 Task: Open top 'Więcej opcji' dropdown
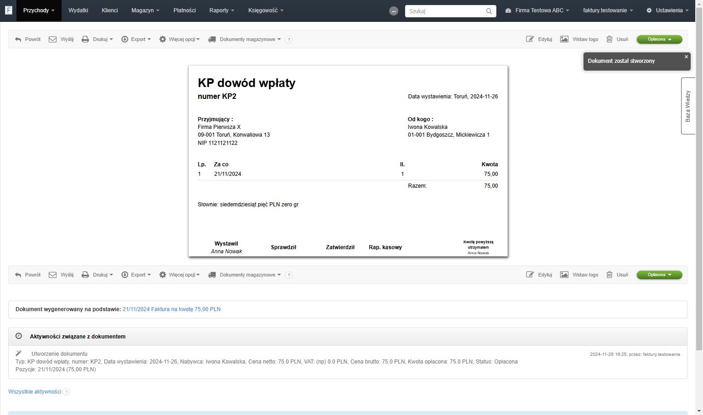coord(179,40)
